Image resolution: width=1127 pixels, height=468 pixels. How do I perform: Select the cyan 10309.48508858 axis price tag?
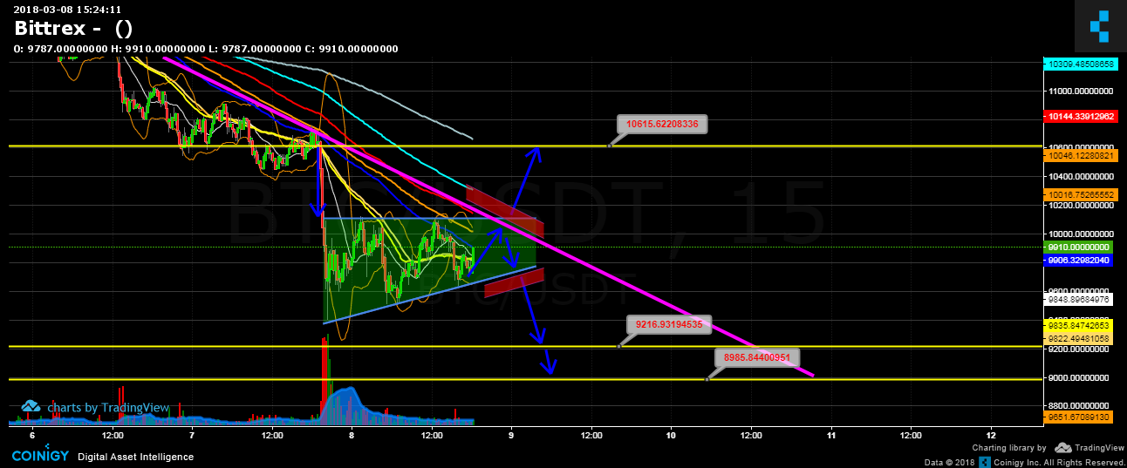[1080, 64]
